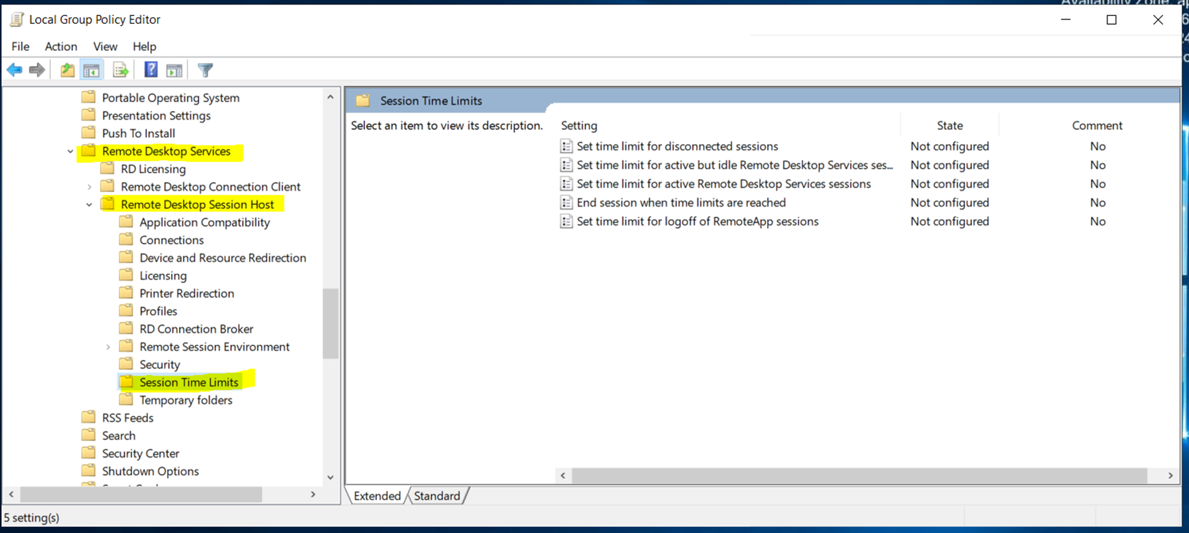This screenshot has height=533, width=1189.
Task: Open the View menu
Action: coord(105,46)
